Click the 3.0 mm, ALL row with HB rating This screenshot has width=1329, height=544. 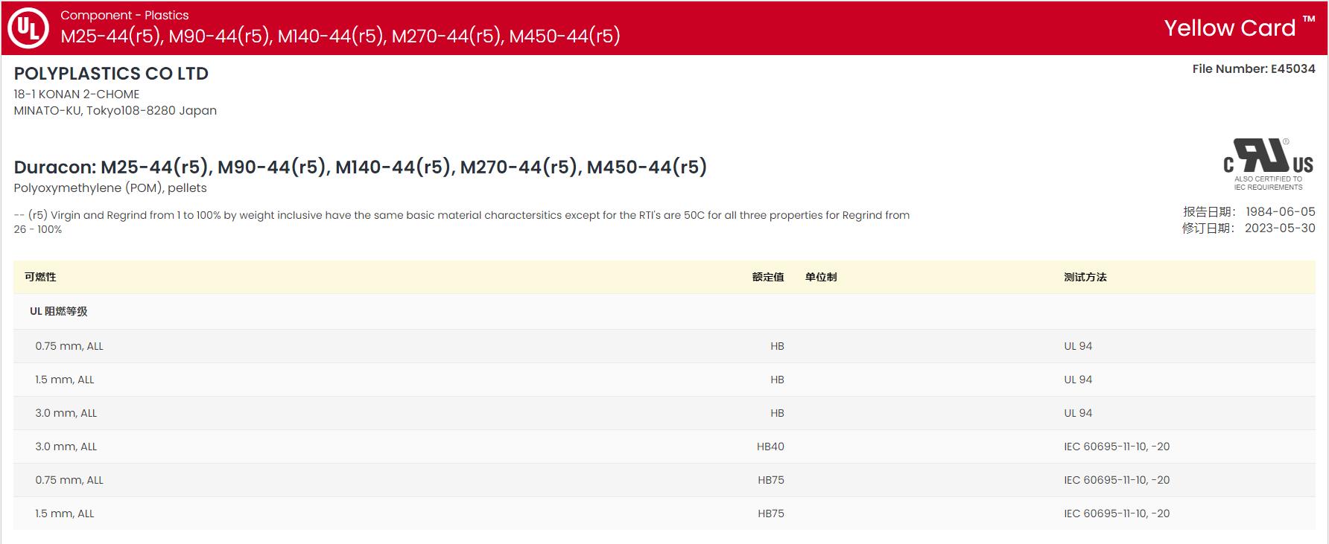[664, 413]
